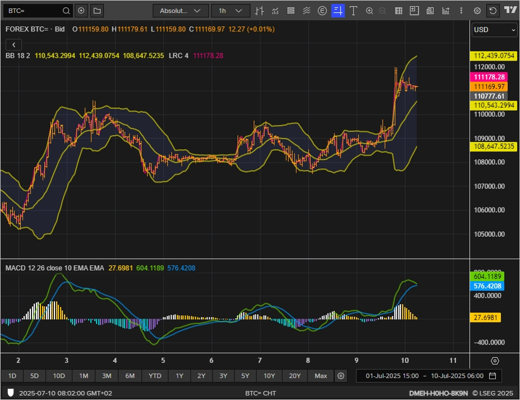520x400 pixels.
Task: Select the Max time range
Action: pos(321,376)
